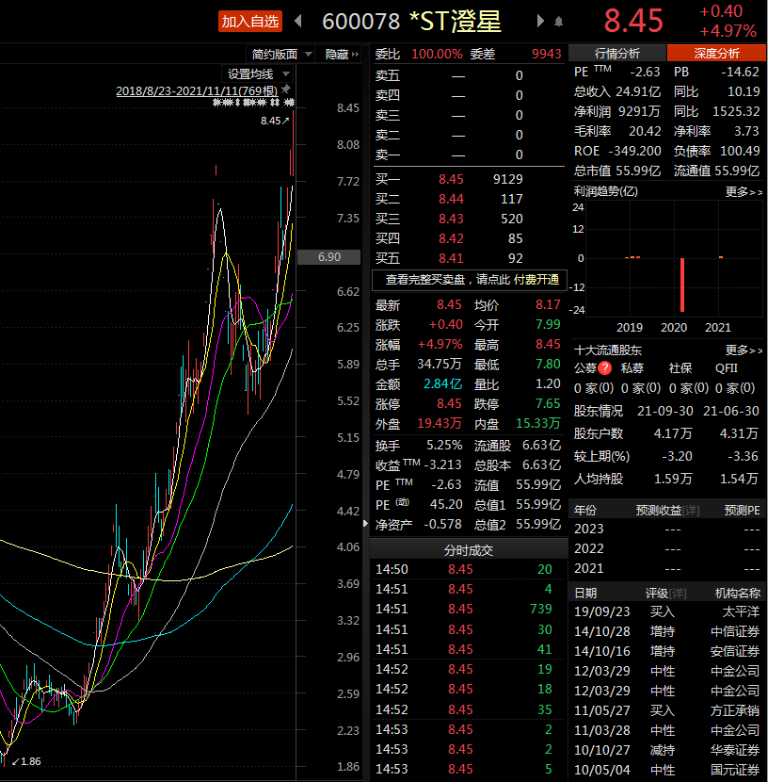Click the 分时成交 header

pos(469,550)
